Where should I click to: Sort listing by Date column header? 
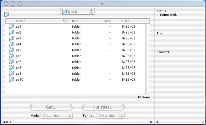(x=132, y=21)
